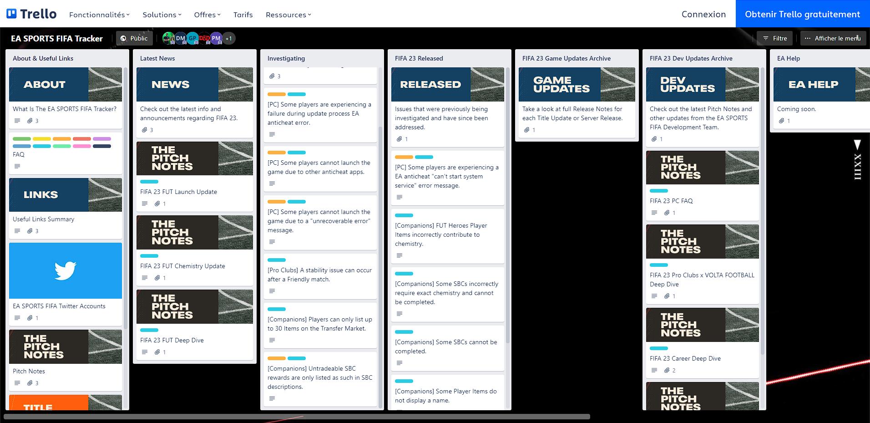Viewport: 870px width, 423px height.
Task: Click the Public visibility icon
Action: tap(124, 38)
